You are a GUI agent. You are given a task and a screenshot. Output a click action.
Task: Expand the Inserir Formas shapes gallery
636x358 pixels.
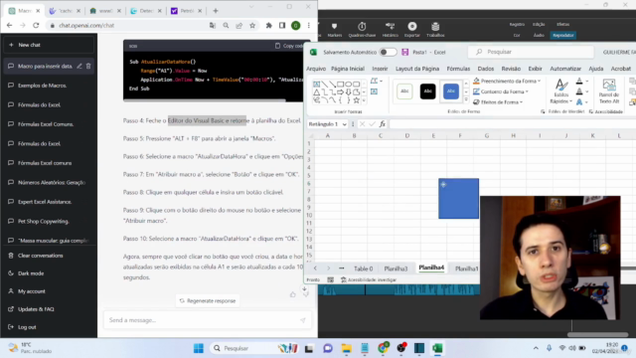(x=364, y=100)
